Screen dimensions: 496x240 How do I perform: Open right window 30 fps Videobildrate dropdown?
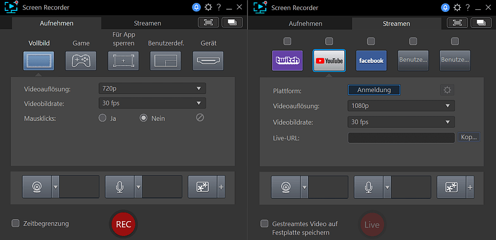(401, 122)
